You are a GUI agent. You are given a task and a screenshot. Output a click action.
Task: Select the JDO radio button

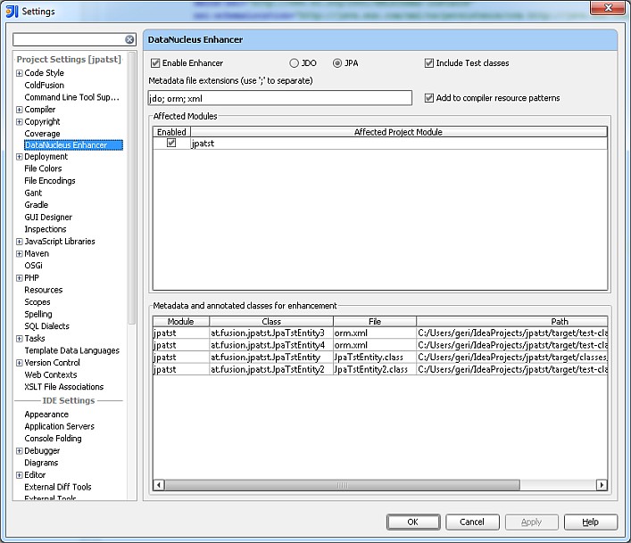pyautogui.click(x=295, y=63)
